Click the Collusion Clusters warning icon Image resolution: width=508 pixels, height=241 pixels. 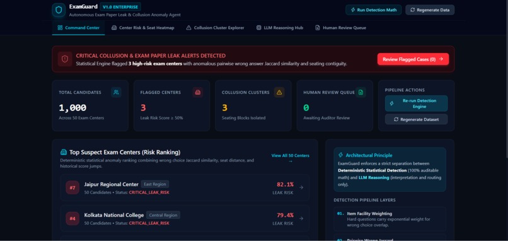click(x=279, y=93)
